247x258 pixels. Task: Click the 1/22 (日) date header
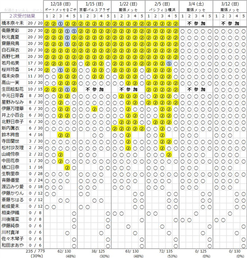tap(128, 4)
